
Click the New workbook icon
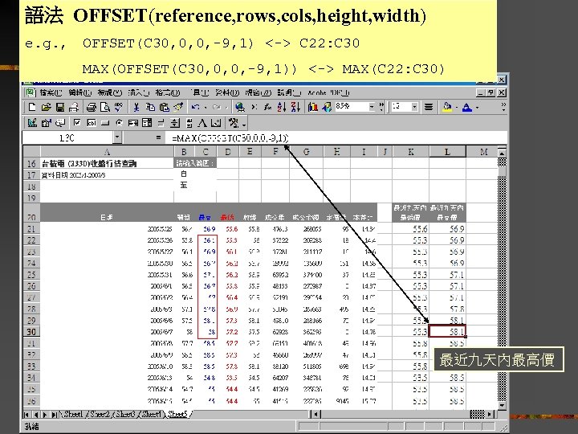(x=32, y=107)
